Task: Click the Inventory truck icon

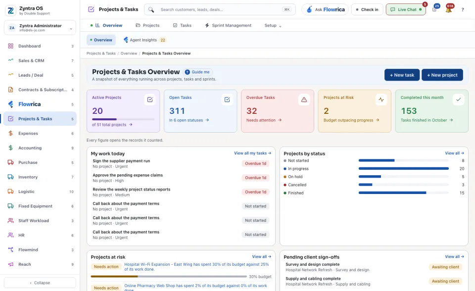Action: click(x=10, y=177)
